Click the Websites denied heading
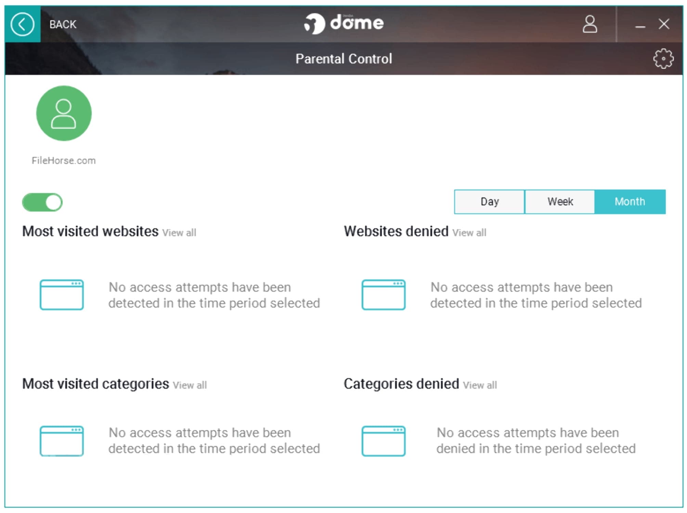This screenshot has width=687, height=513. pyautogui.click(x=396, y=232)
